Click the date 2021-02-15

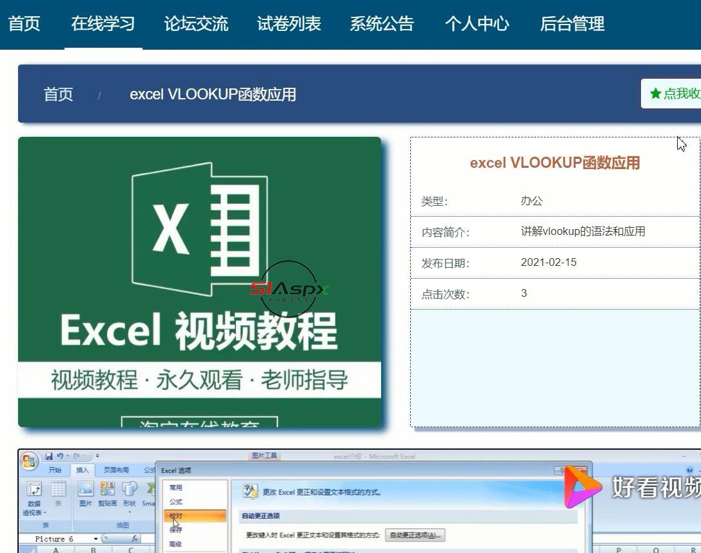click(x=549, y=262)
